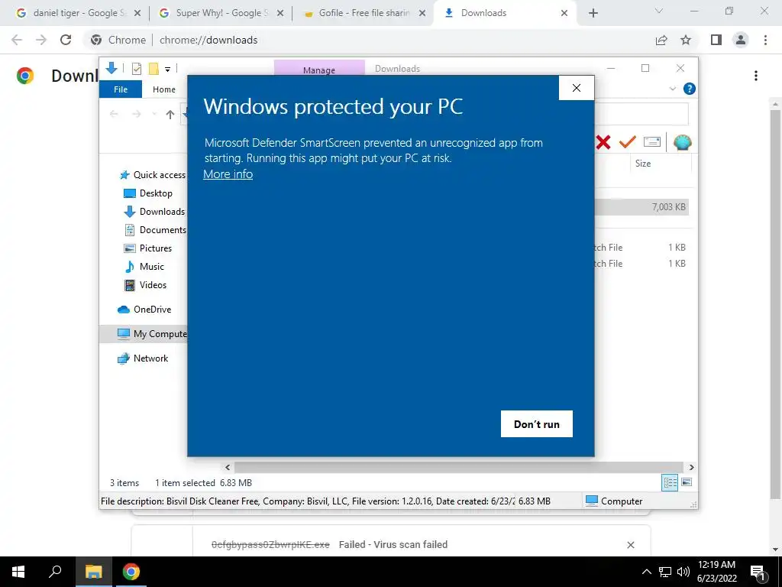Image resolution: width=782 pixels, height=587 pixels.
Task: Click the blue down-arrow Explorer title icon
Action: [111, 68]
